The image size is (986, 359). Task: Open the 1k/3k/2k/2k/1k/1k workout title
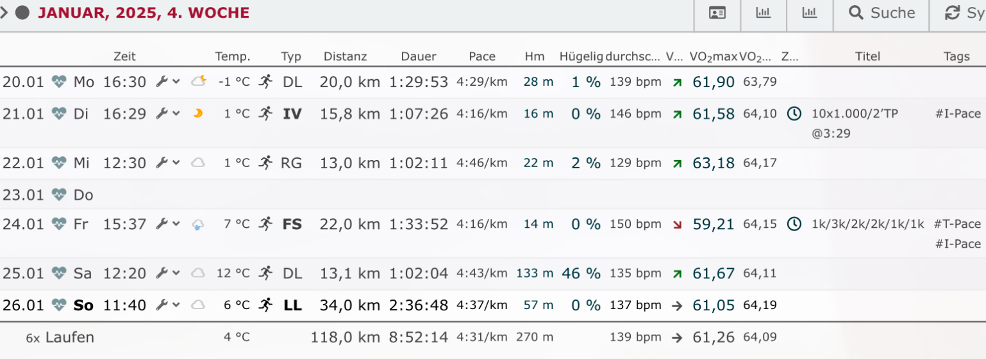(867, 224)
